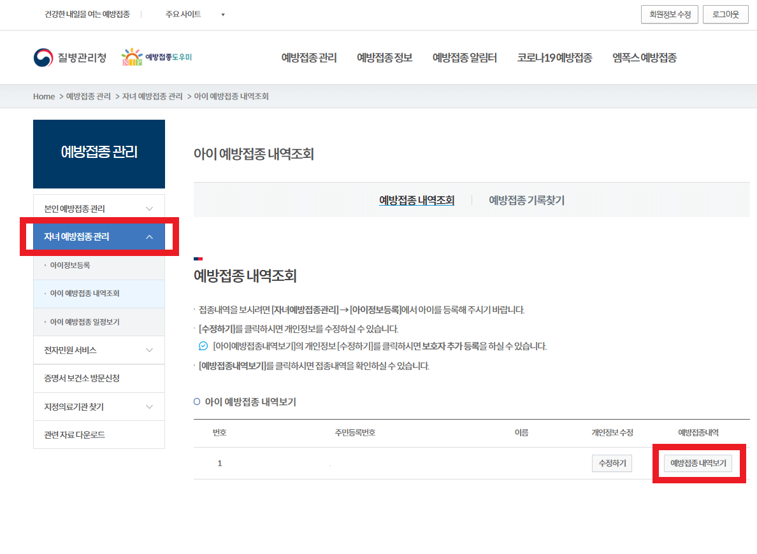The image size is (757, 554).
Task: Click 예방접종 내역보기 button in row 1
Action: click(x=698, y=464)
